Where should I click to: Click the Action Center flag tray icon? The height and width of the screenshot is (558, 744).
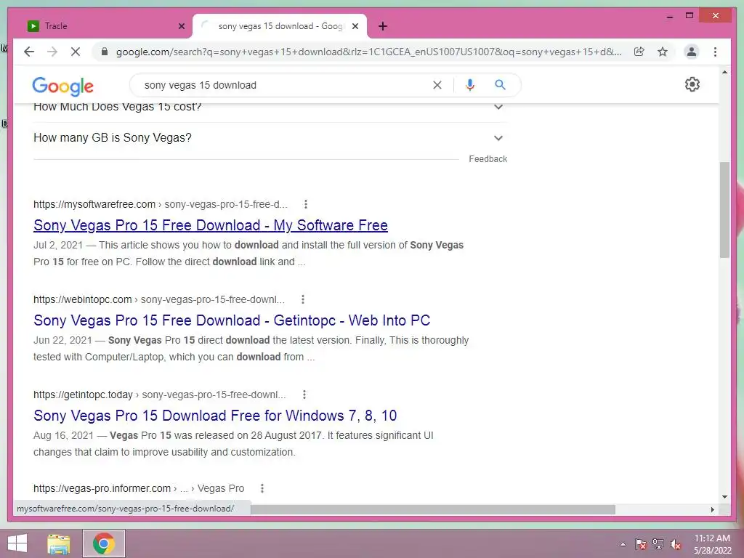click(x=640, y=544)
